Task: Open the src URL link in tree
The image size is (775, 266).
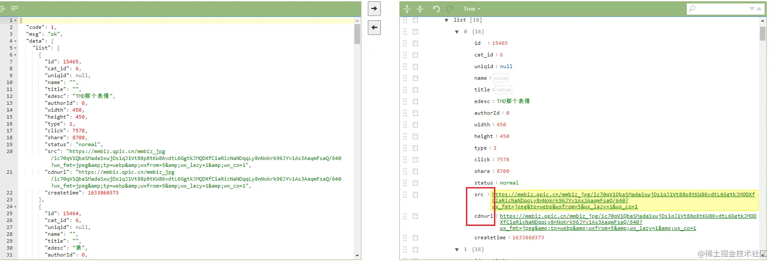Action: (624, 200)
